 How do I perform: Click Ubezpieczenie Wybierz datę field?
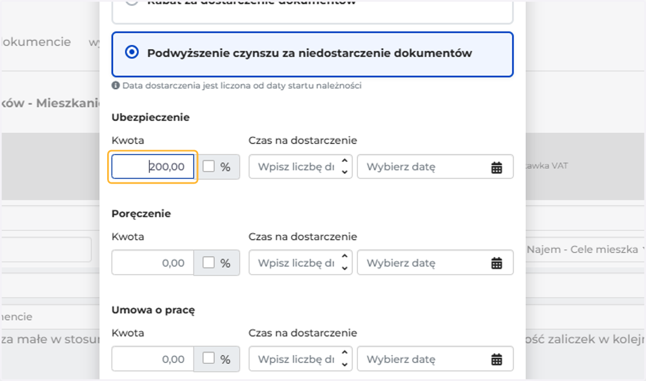coord(435,167)
